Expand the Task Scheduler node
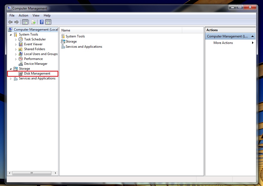Screen dimensions: 263x186 point(16,40)
